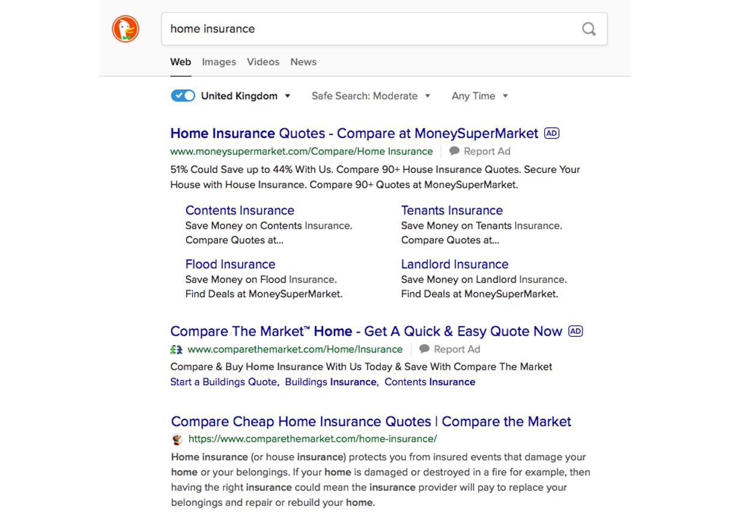Report Ad for the Compare The Market result

pos(457,349)
